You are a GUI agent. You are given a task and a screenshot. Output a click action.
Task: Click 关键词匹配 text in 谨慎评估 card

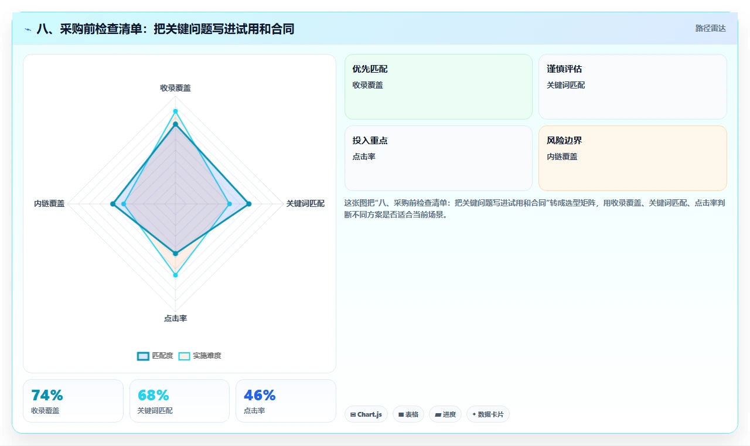[565, 85]
